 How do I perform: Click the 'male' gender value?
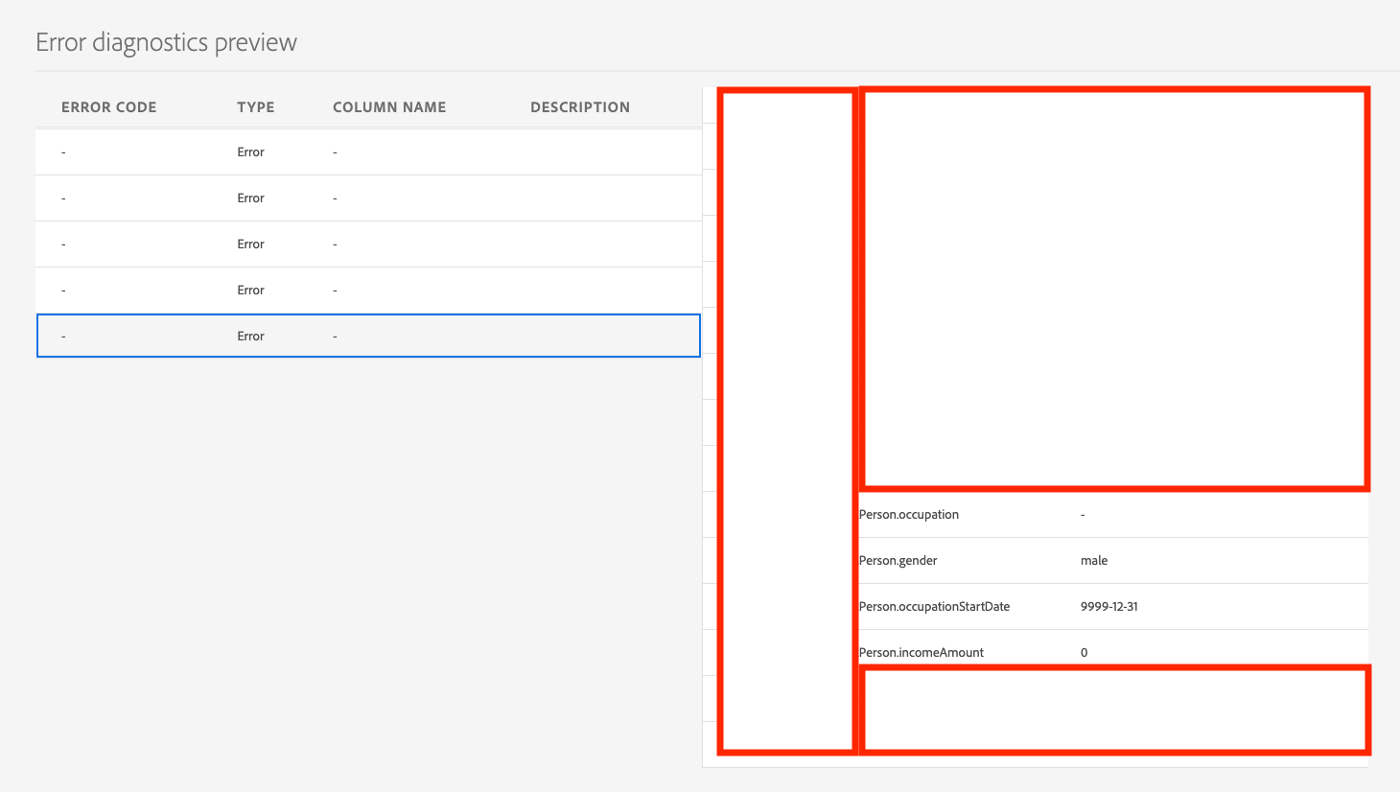point(1093,561)
